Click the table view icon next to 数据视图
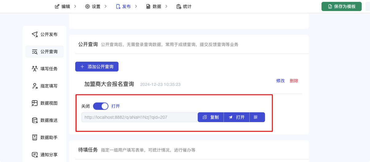 click(x=35, y=103)
